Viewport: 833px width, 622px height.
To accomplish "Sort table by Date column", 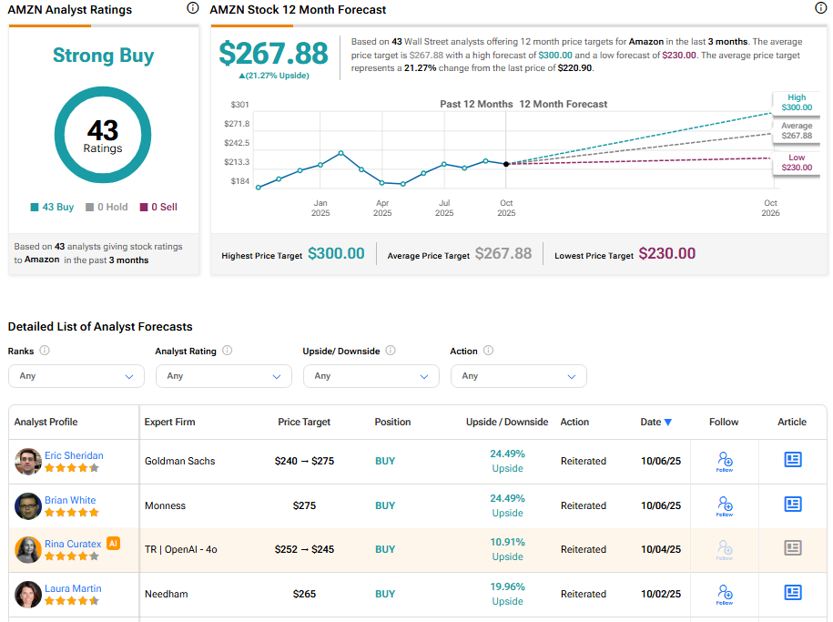I will [x=655, y=423].
